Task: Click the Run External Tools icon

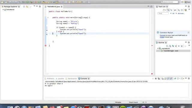Action: coord(31,2)
